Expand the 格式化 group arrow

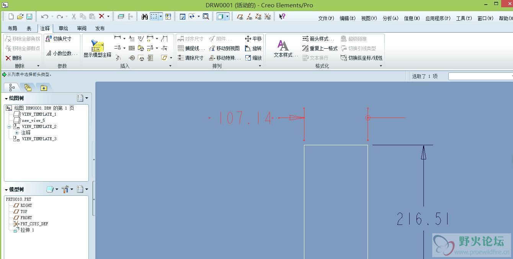(x=381, y=66)
